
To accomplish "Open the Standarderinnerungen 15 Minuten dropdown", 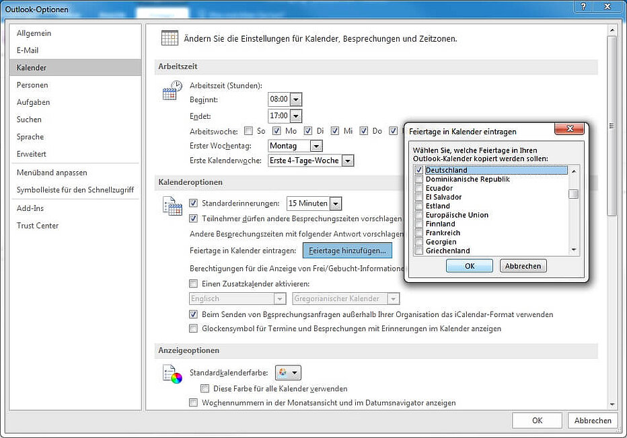I will pos(336,204).
